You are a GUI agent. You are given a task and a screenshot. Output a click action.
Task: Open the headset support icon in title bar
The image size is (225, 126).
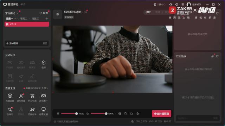171,5
